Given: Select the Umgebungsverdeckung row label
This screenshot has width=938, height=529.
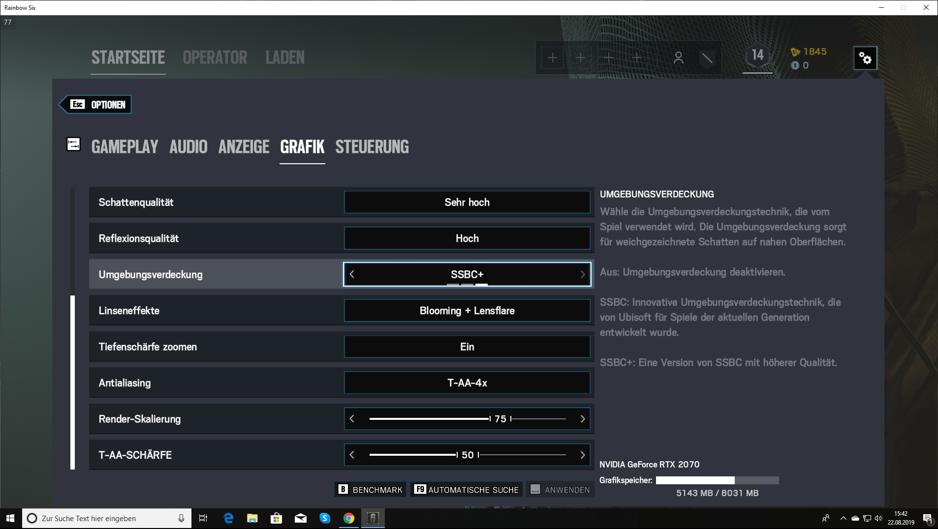Looking at the screenshot, I should (x=151, y=274).
